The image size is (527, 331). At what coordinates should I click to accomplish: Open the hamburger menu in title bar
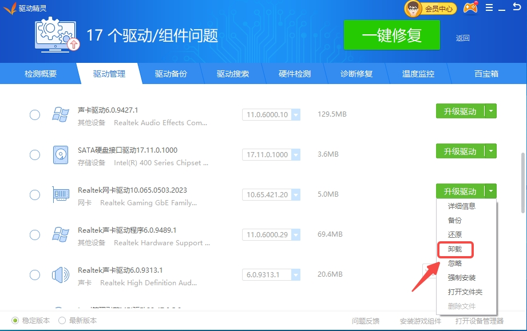pos(489,8)
